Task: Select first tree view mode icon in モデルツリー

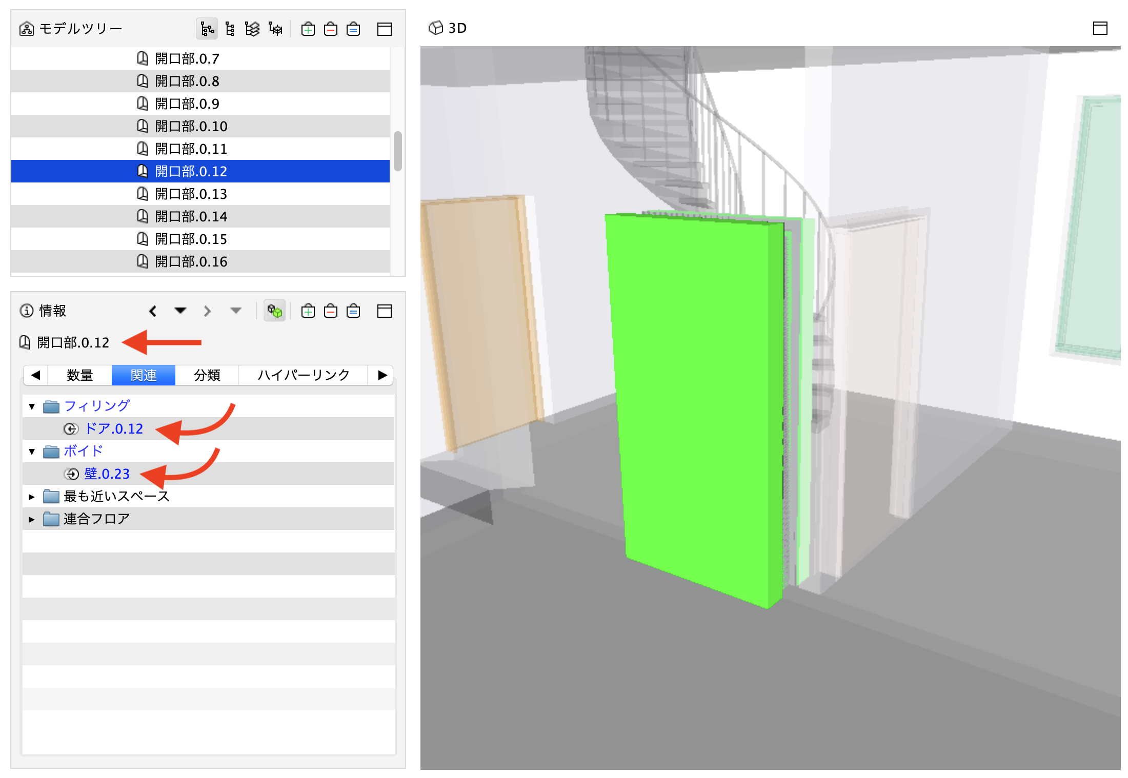Action: pyautogui.click(x=207, y=29)
